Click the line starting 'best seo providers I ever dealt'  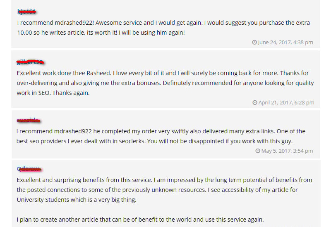pos(154,141)
